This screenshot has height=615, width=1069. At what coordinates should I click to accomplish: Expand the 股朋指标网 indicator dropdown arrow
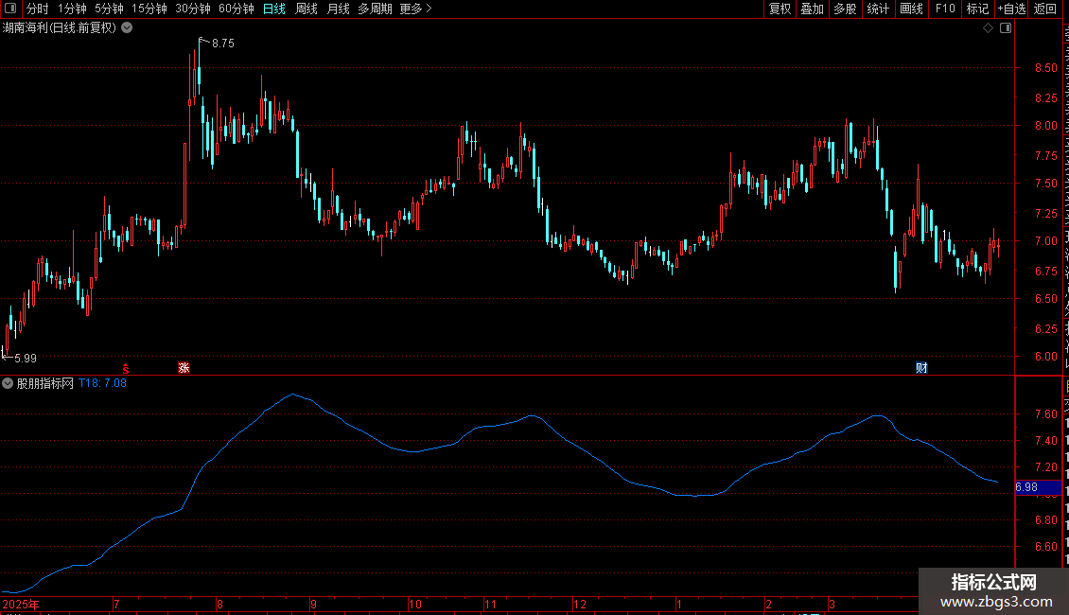(x=8, y=383)
